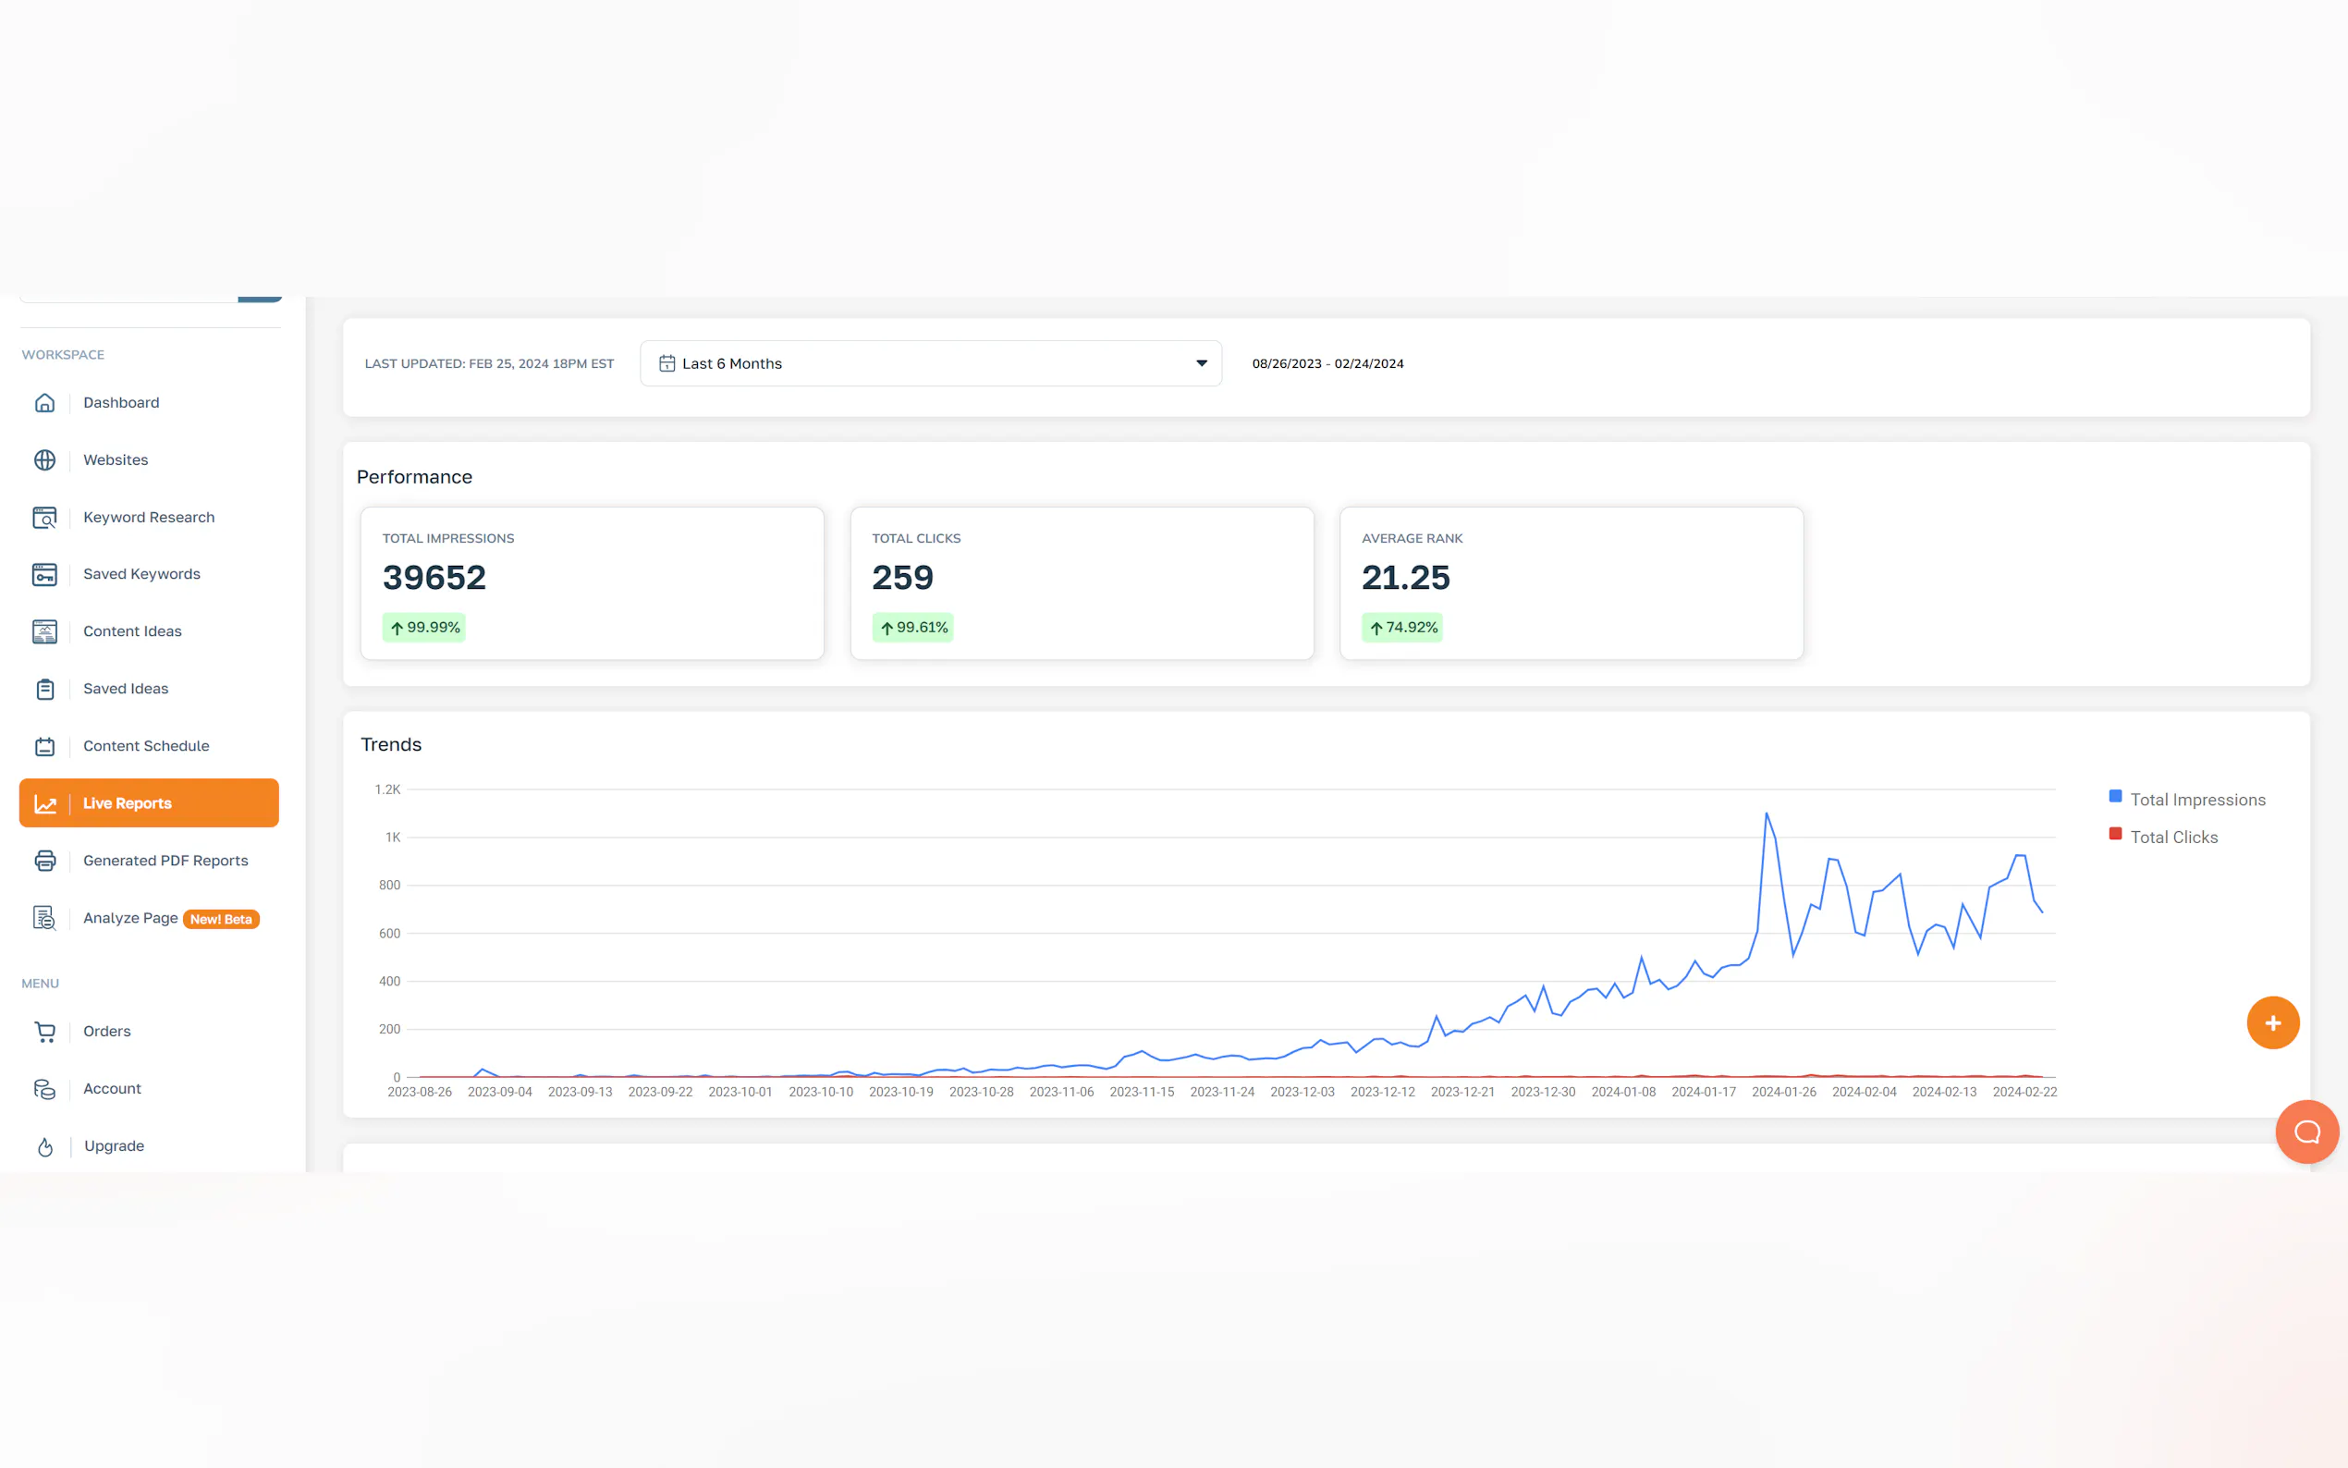The width and height of the screenshot is (2348, 1468).
Task: Open Content Ideas menu item
Action: coord(132,631)
